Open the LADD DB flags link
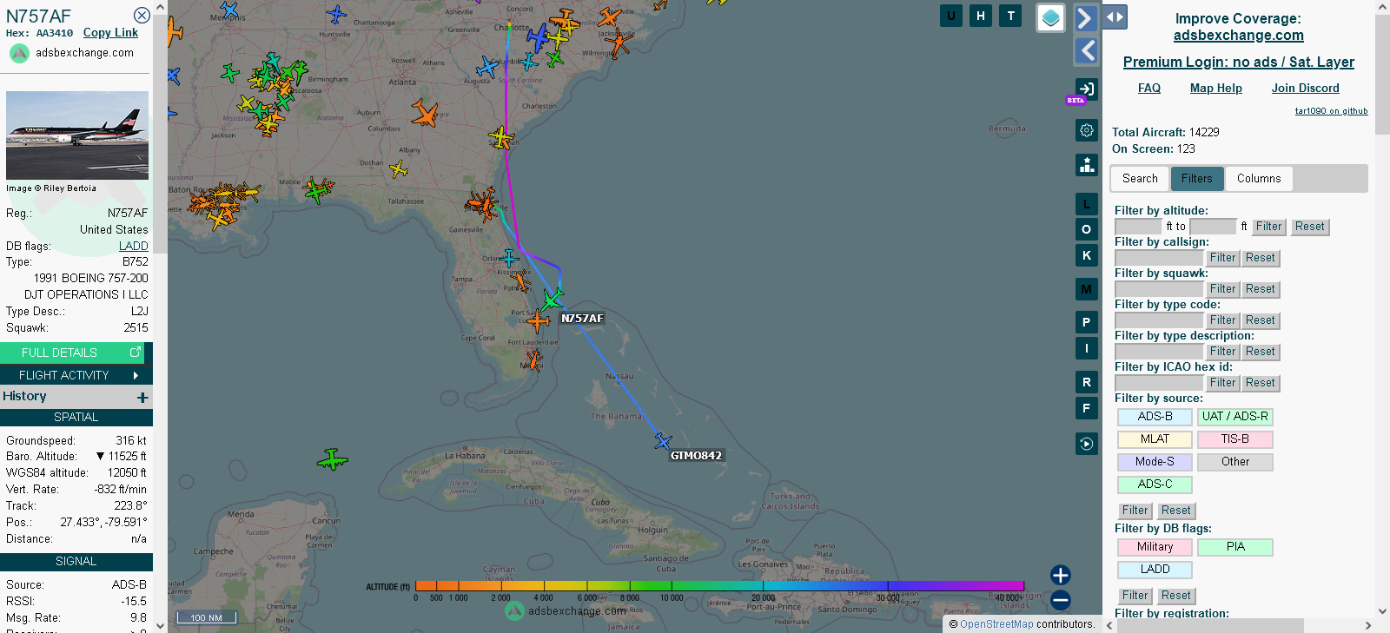 (x=134, y=246)
